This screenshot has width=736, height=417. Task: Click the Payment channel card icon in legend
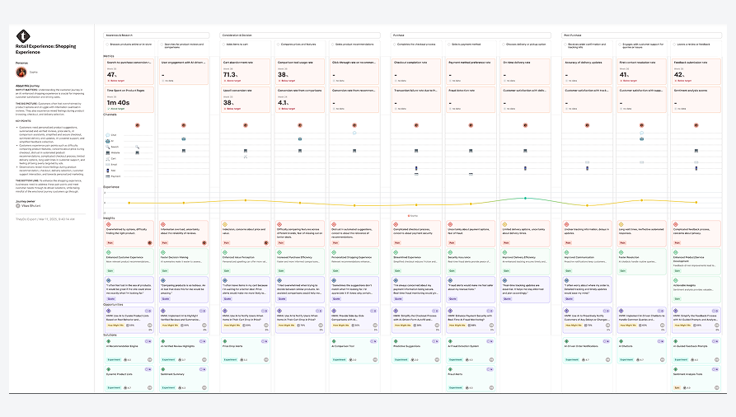[x=107, y=176]
